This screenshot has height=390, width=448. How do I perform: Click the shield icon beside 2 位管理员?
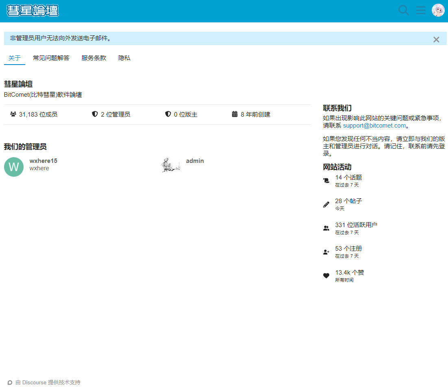(x=95, y=114)
